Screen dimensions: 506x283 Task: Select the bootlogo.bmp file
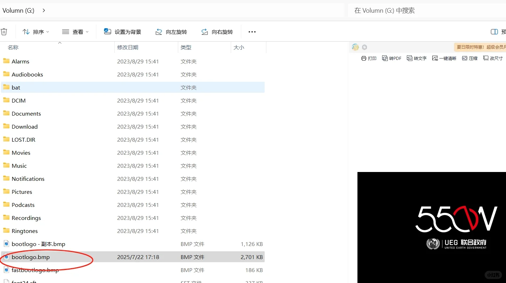[x=30, y=257]
